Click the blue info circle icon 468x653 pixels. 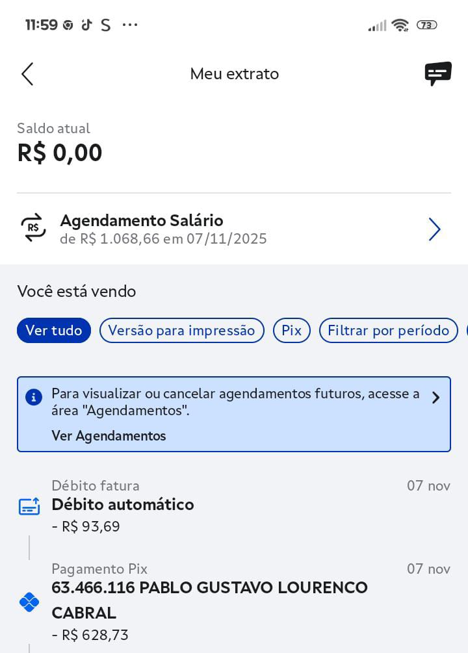pyautogui.click(x=34, y=397)
